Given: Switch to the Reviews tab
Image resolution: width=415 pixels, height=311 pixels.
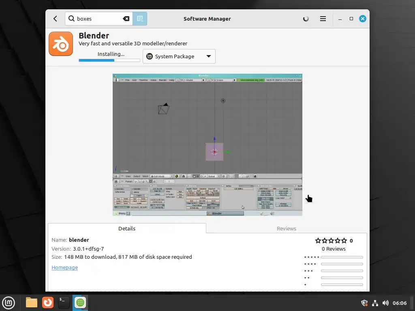Looking at the screenshot, I should pyautogui.click(x=287, y=228).
